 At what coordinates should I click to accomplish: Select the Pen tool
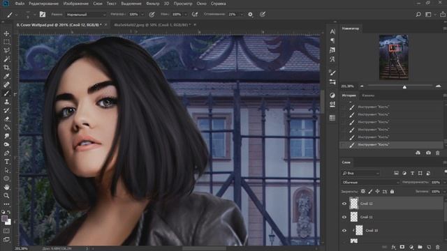coord(6,153)
